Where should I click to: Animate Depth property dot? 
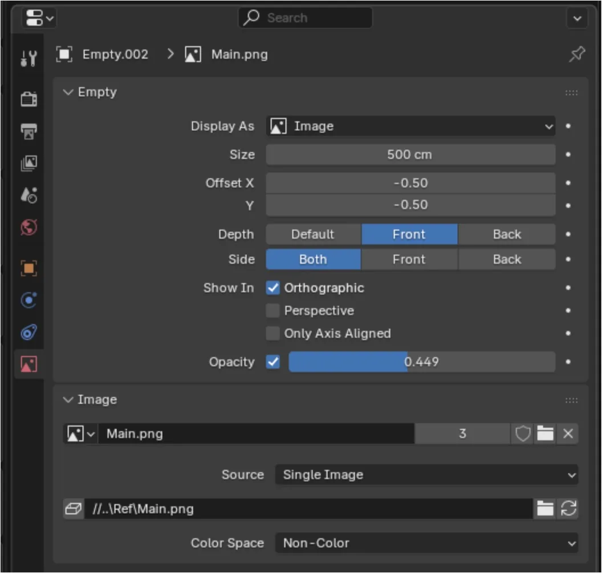click(568, 234)
